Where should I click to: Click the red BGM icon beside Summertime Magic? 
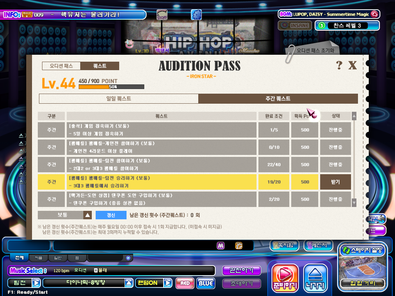point(375,14)
